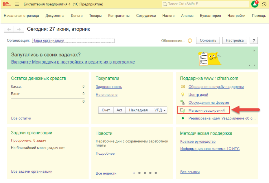This screenshot has height=183, width=269.
Task: Click the Накладная button
Action: 138,110
